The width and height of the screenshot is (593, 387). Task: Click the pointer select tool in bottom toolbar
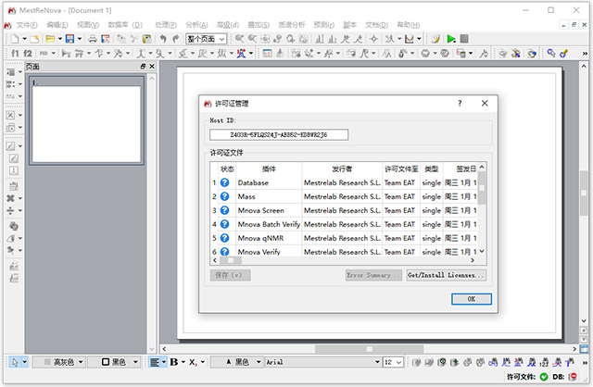(15, 362)
